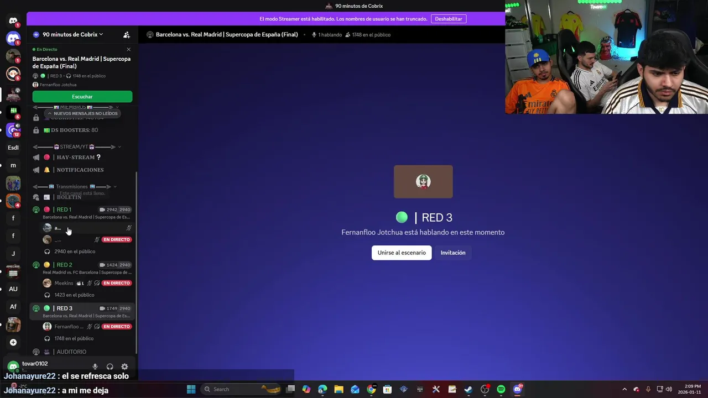Click '1748 en el público' in stage header
Viewport: 708px width, 398px height.
tap(367, 34)
